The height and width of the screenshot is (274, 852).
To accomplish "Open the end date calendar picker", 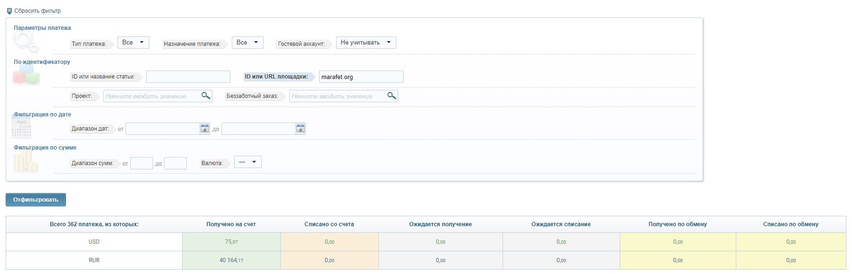I will [300, 129].
